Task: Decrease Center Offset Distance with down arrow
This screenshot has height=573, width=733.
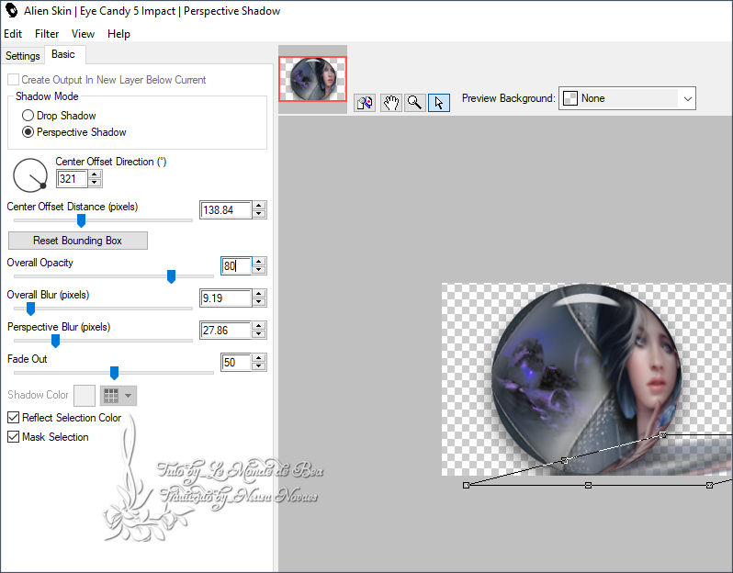Action: [x=259, y=214]
